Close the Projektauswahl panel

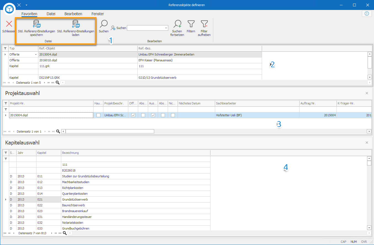(367, 93)
